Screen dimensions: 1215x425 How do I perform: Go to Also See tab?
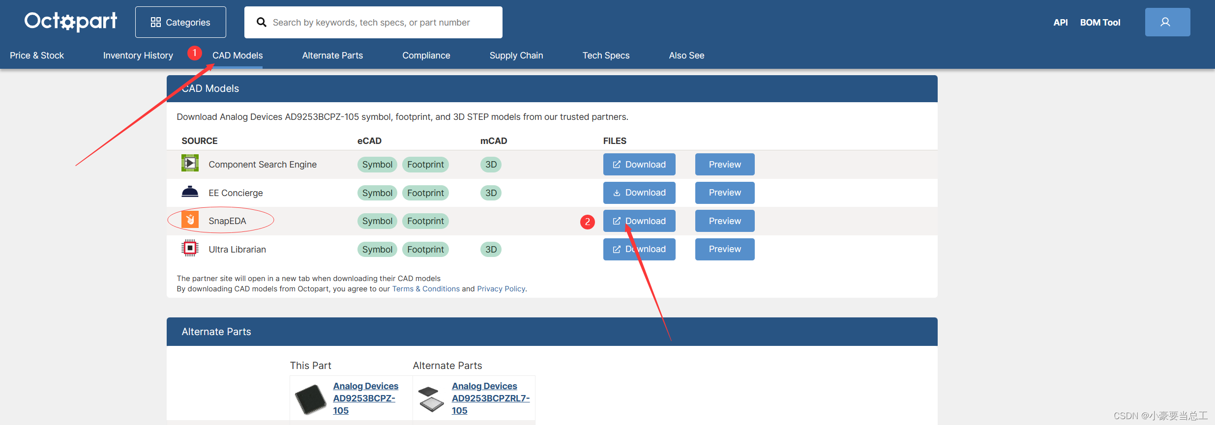coord(686,56)
